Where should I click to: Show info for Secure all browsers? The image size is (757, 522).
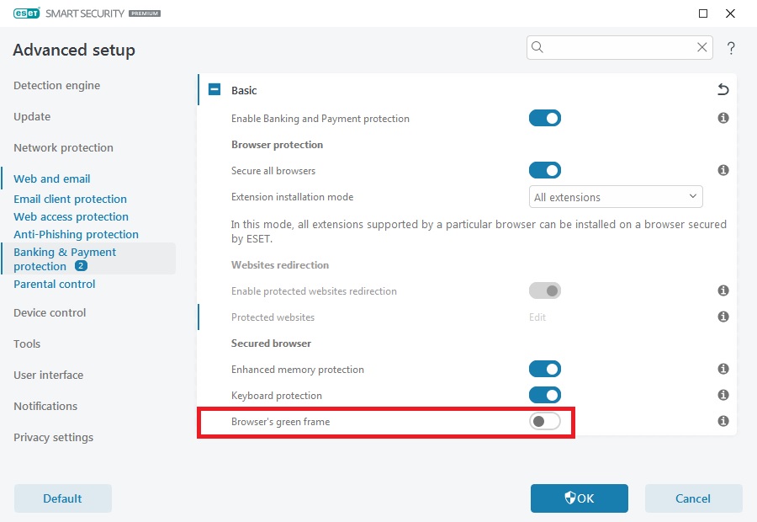(x=723, y=170)
